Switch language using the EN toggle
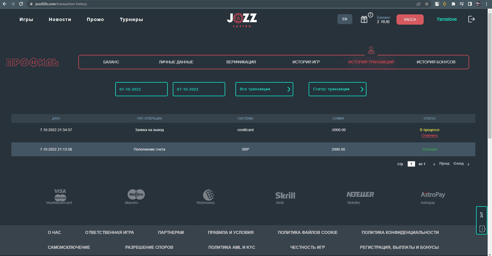 click(x=345, y=19)
